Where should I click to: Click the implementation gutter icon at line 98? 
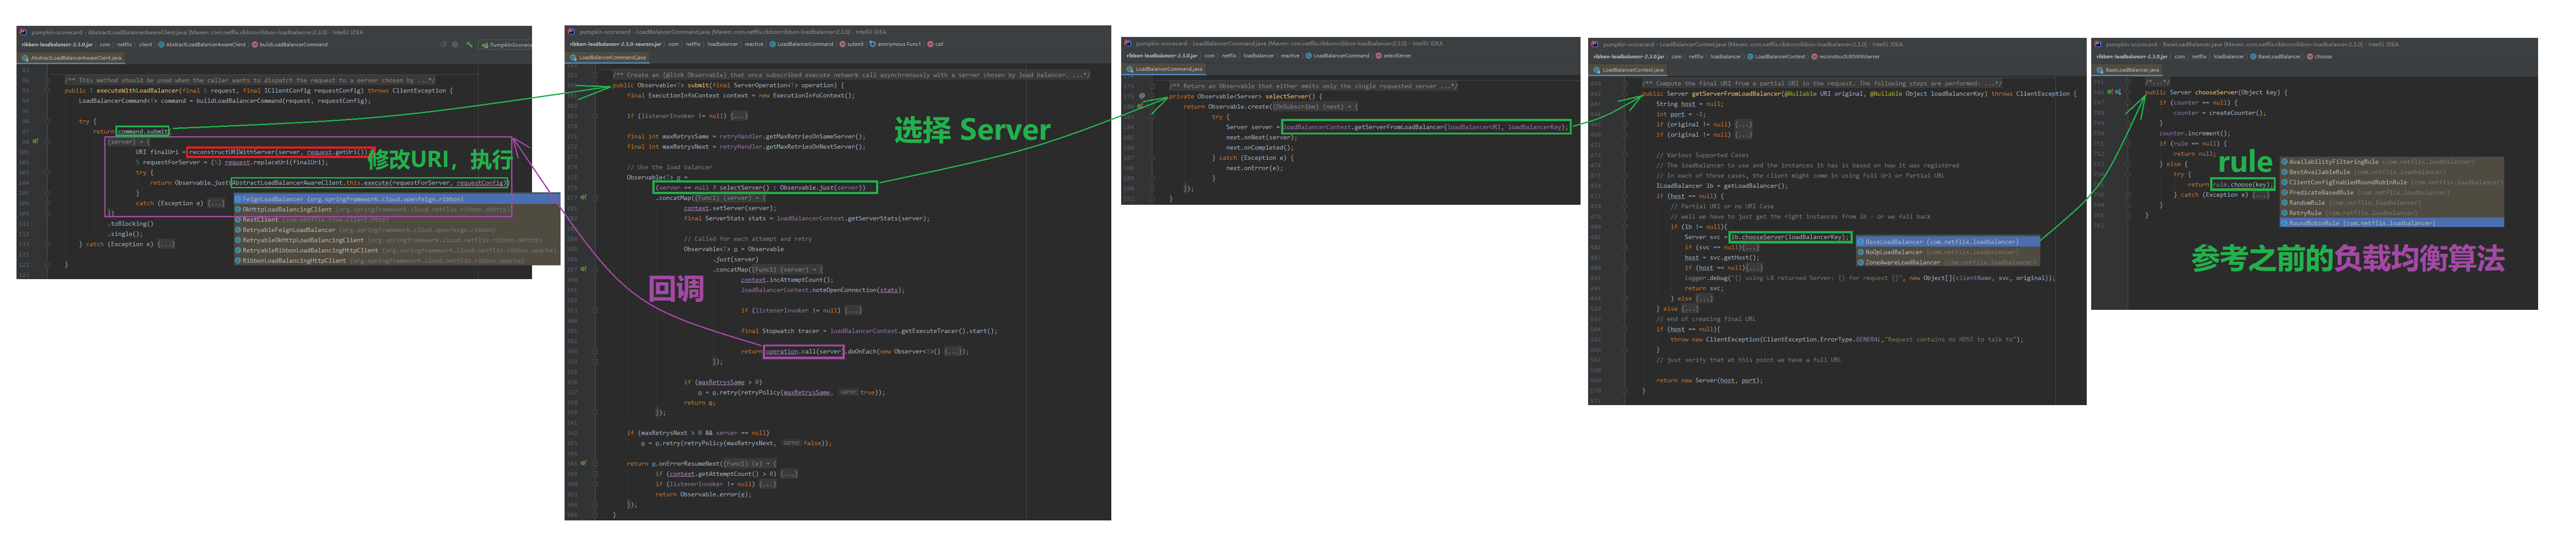click(x=36, y=142)
